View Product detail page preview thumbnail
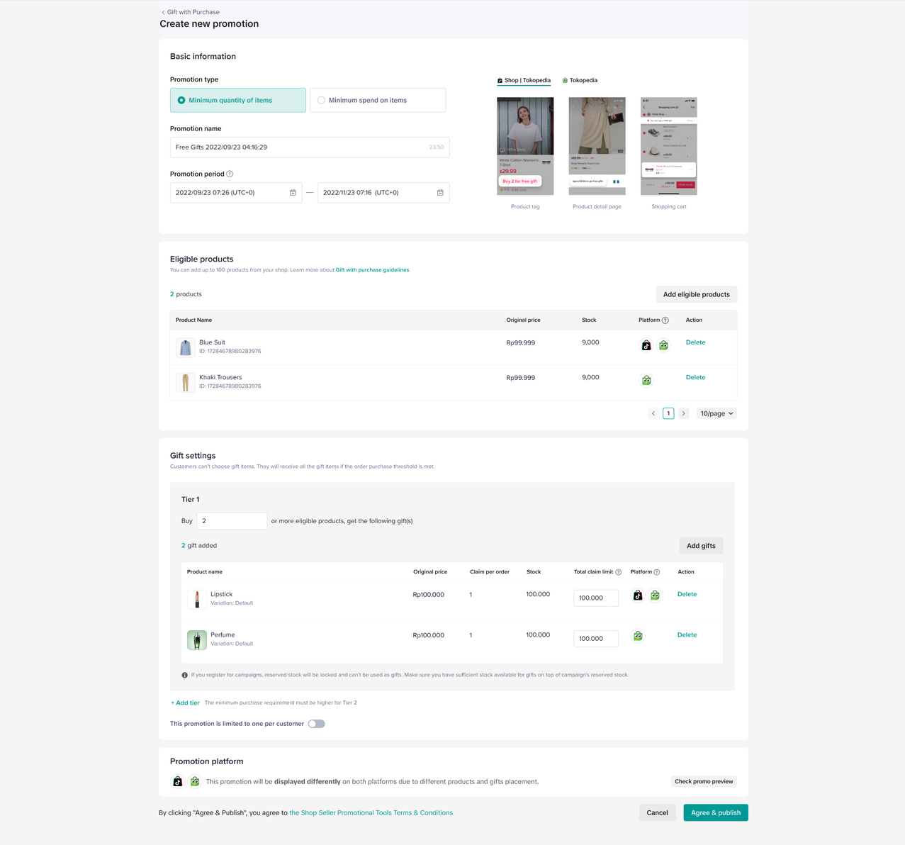This screenshot has height=845, width=905. coord(597,146)
